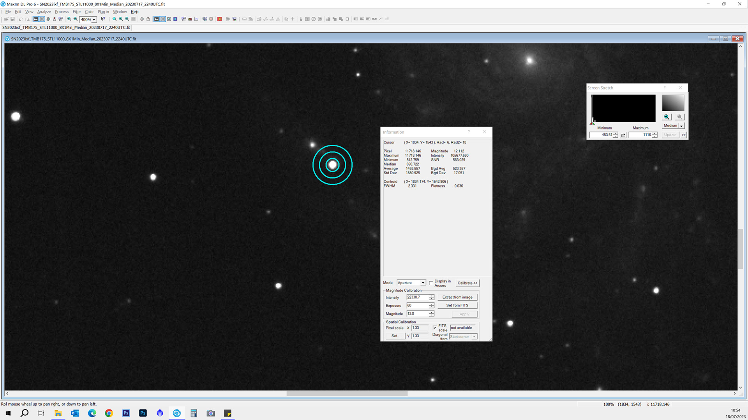Click the red run arrow toolbar icon

coord(219,19)
